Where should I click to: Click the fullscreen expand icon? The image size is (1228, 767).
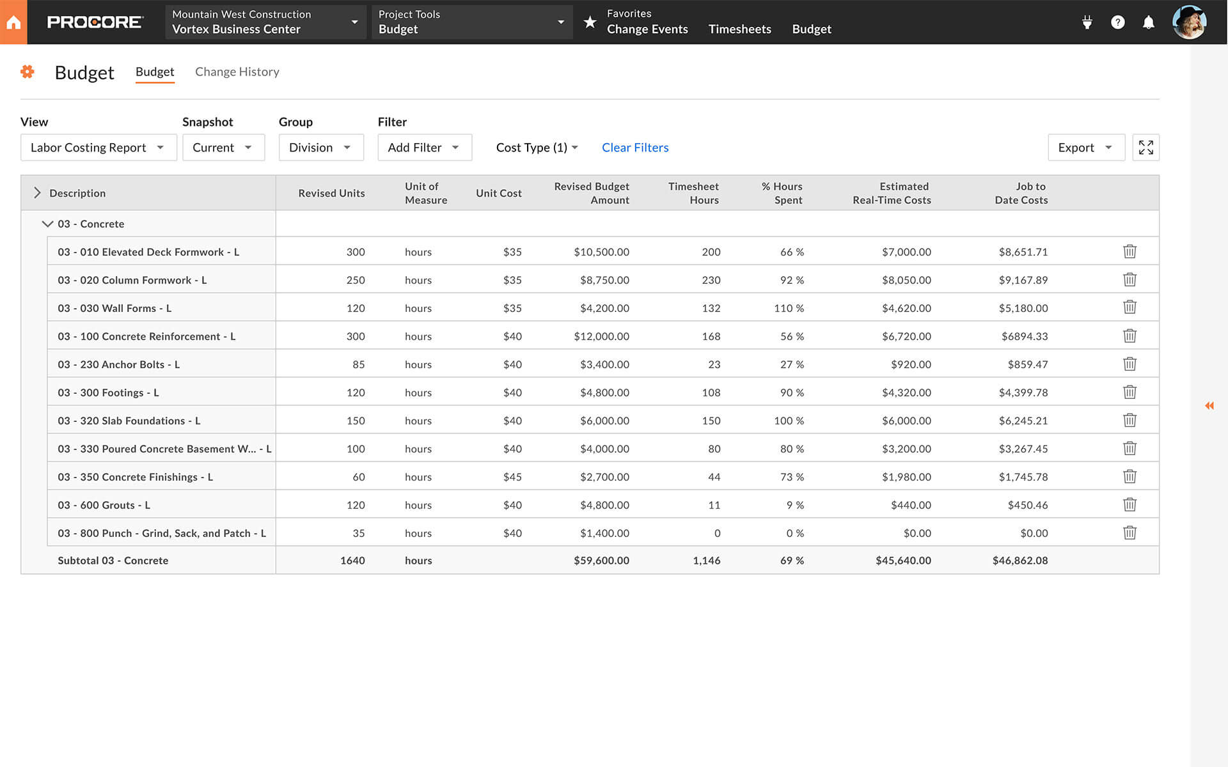click(x=1145, y=148)
